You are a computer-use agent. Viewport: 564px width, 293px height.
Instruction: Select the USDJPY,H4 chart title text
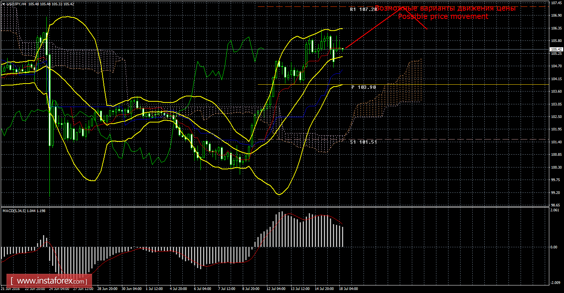click(x=16, y=4)
